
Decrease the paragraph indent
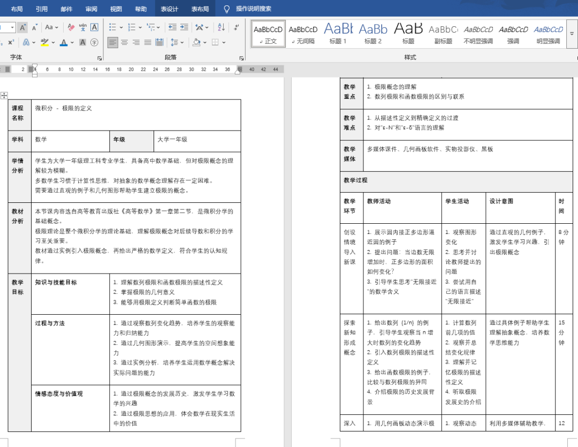(x=172, y=27)
